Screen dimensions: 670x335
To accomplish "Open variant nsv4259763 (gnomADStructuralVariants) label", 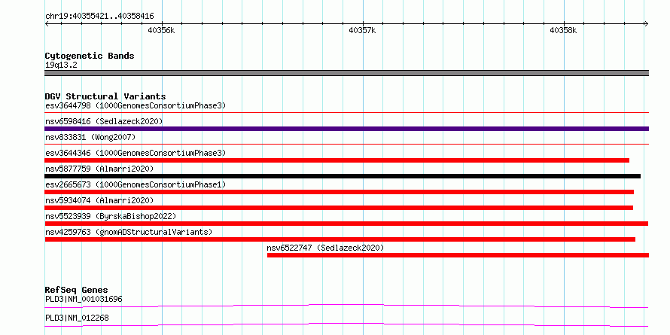I will coord(129,232).
